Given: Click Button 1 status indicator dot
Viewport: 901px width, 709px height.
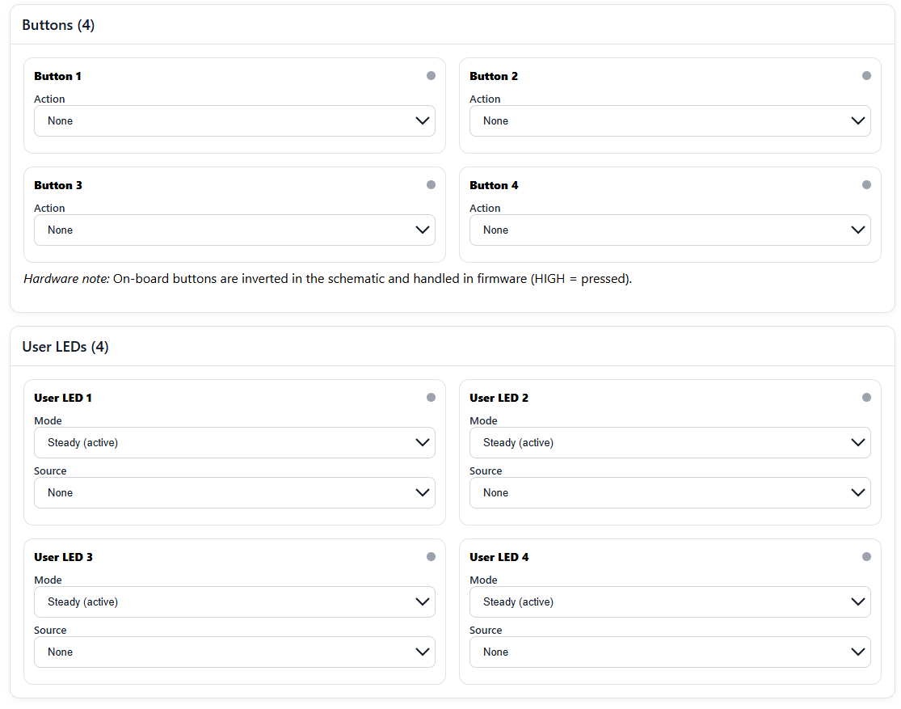Looking at the screenshot, I should 431,76.
